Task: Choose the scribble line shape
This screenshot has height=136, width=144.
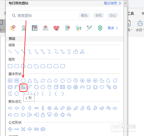Action: 82,52
